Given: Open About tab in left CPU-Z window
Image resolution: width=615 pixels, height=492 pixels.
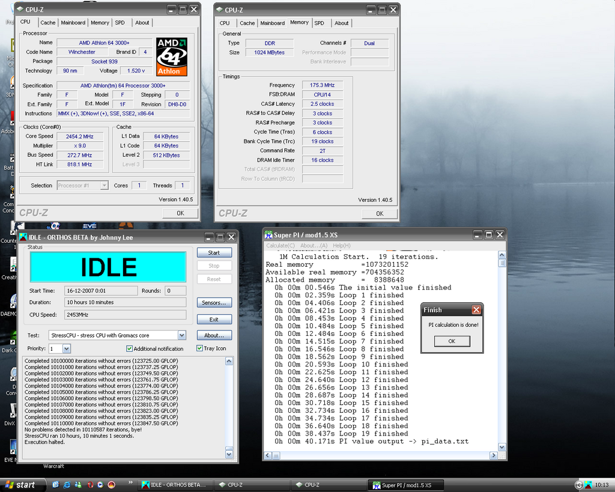Looking at the screenshot, I should tap(142, 23).
